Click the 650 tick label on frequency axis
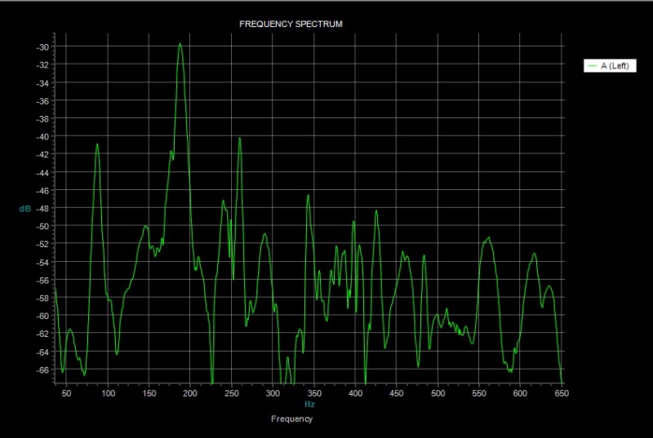The width and height of the screenshot is (653, 438). [561, 392]
